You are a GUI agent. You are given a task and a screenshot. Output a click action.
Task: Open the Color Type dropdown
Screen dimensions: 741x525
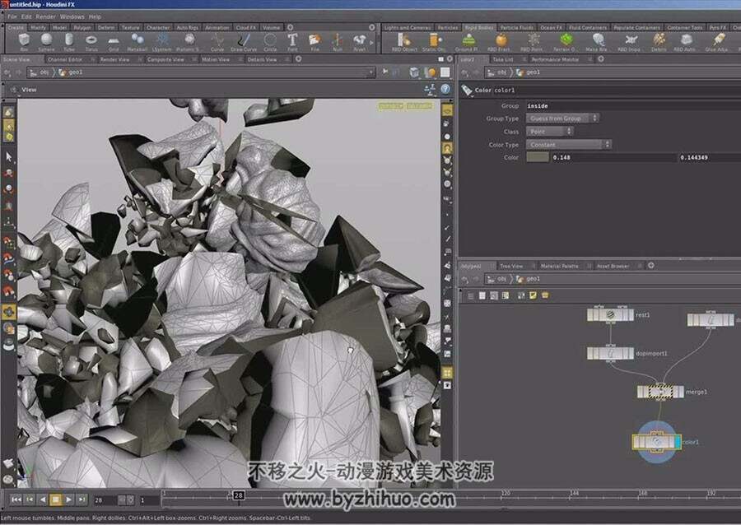568,145
